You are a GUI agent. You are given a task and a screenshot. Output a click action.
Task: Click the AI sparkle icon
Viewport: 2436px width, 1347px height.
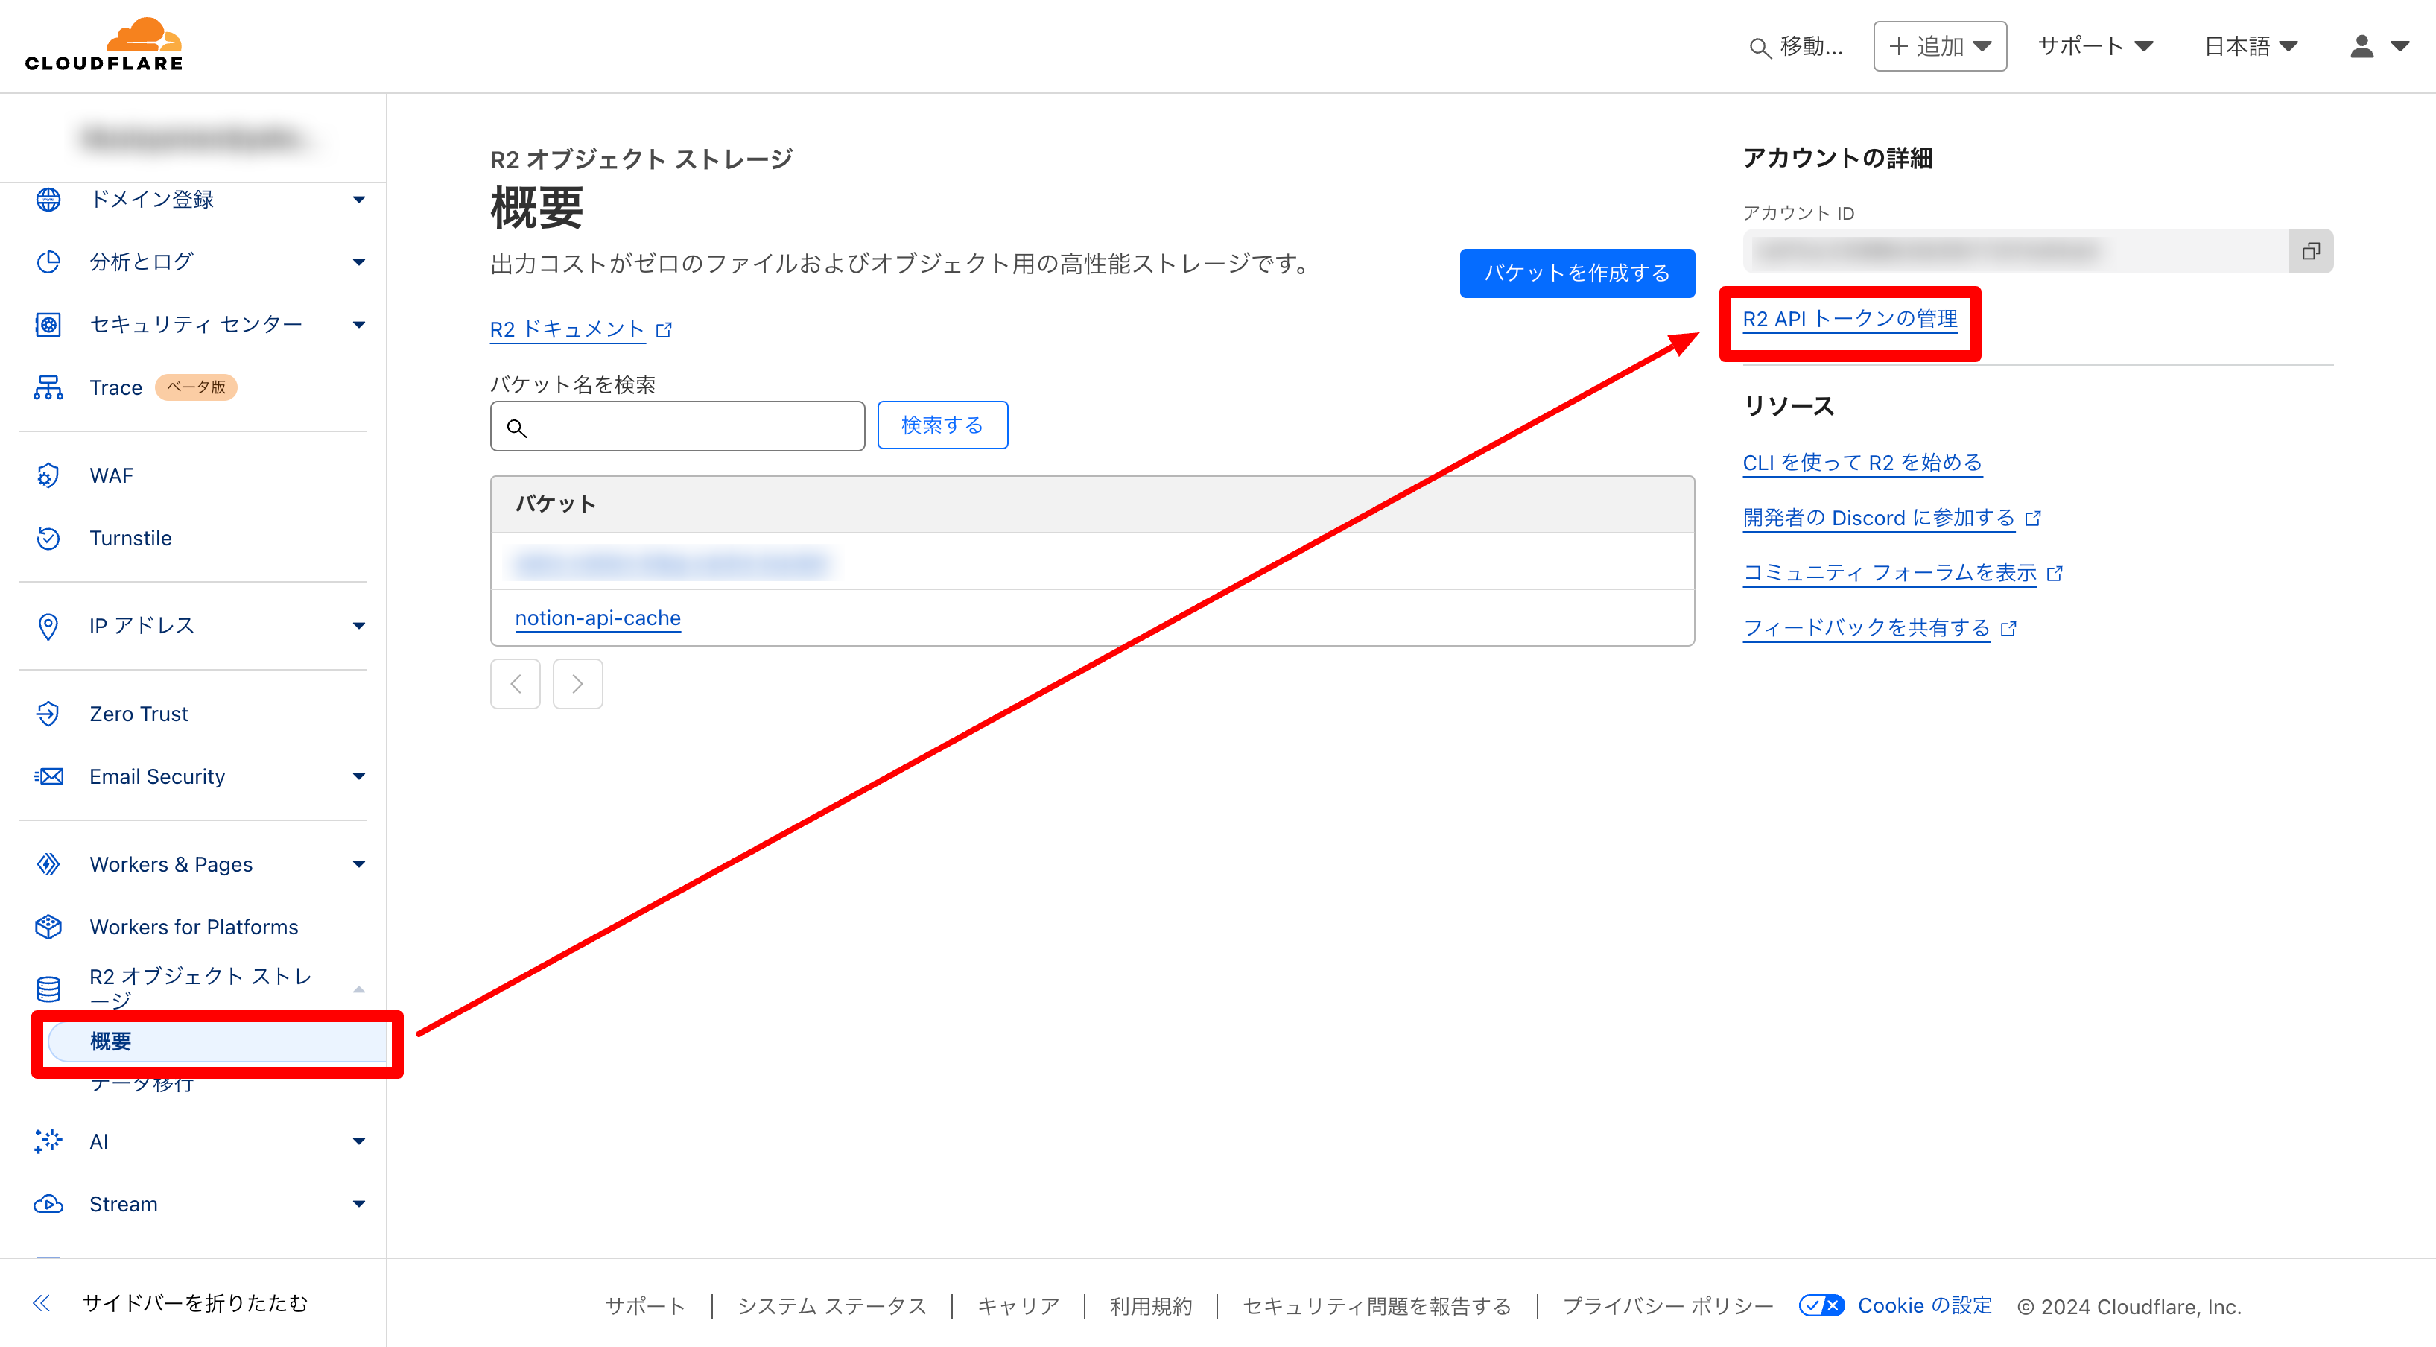(48, 1141)
